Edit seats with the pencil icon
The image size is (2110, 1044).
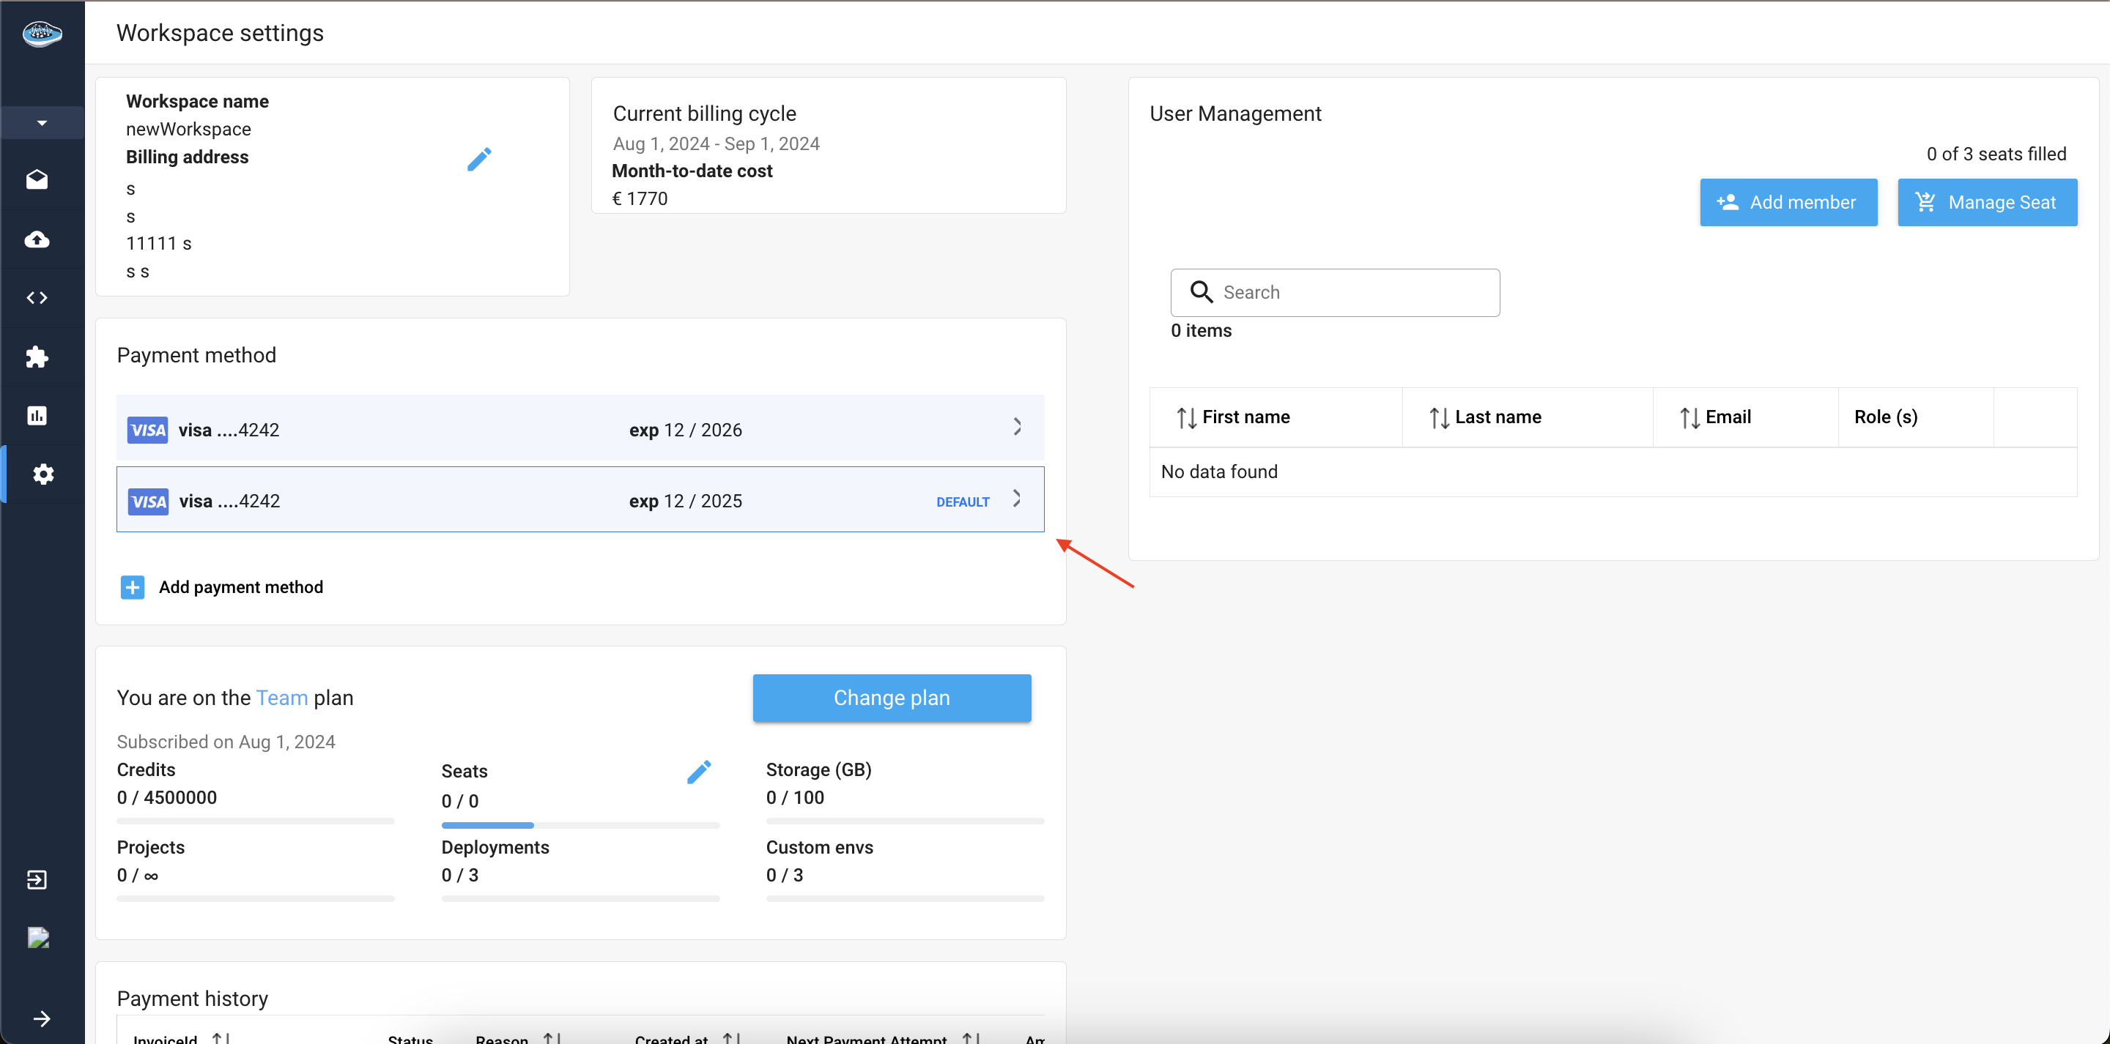pyautogui.click(x=699, y=772)
